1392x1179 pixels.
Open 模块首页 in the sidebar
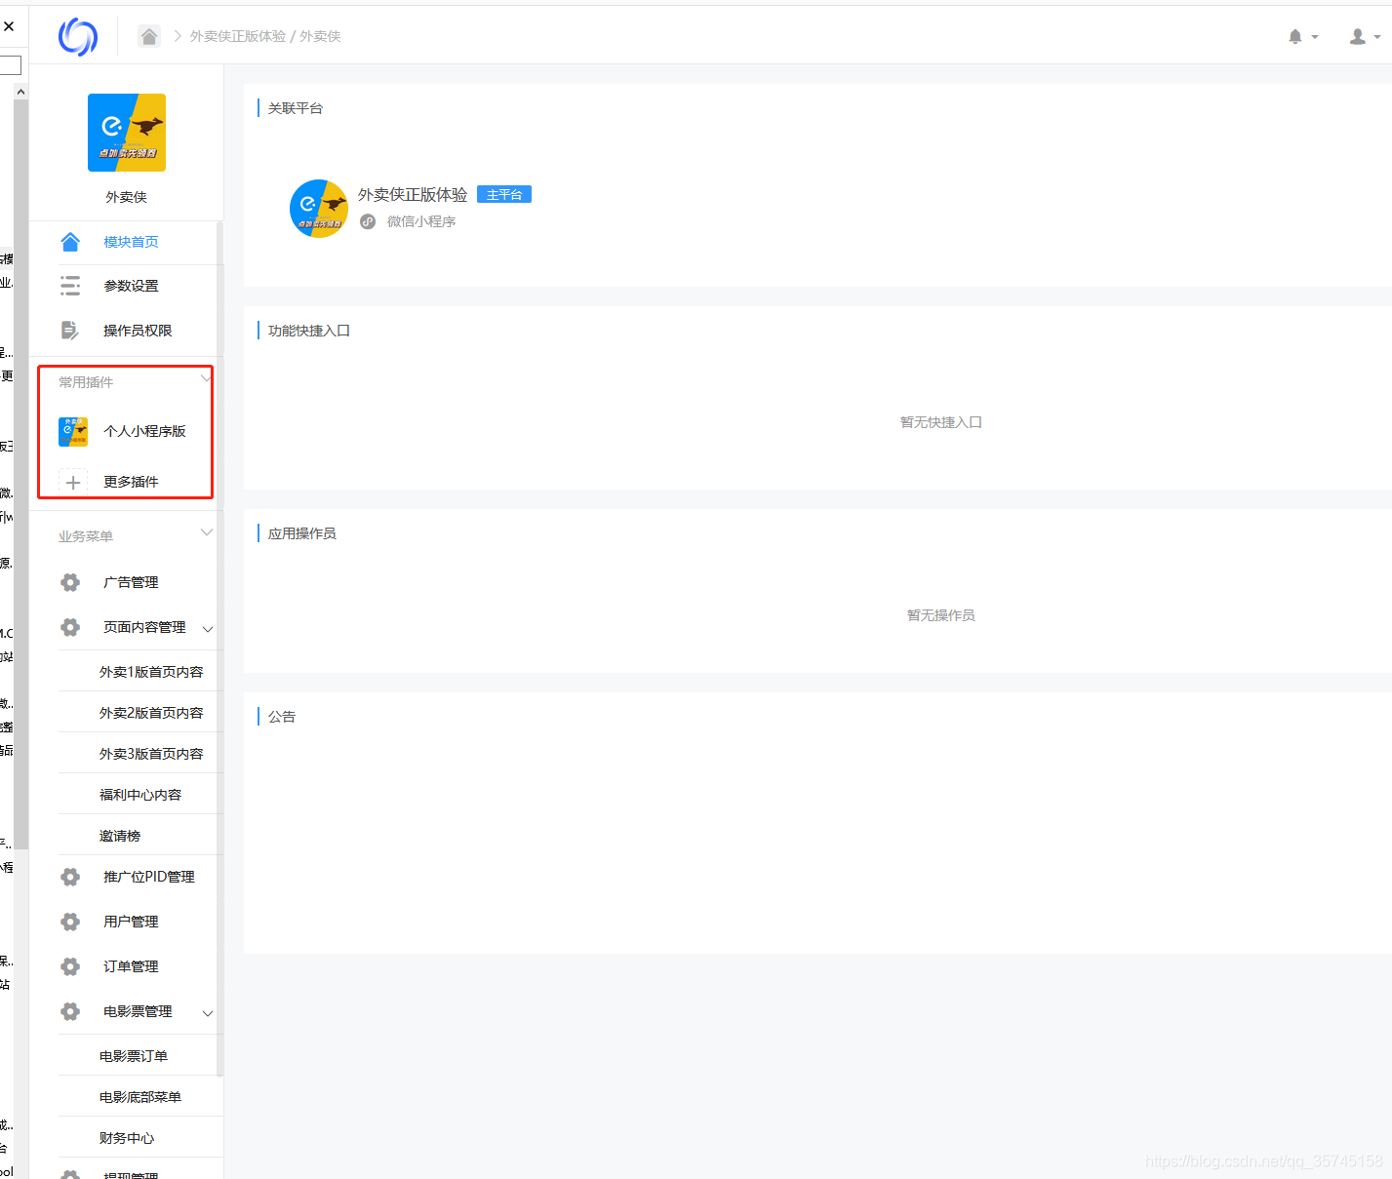(x=131, y=242)
